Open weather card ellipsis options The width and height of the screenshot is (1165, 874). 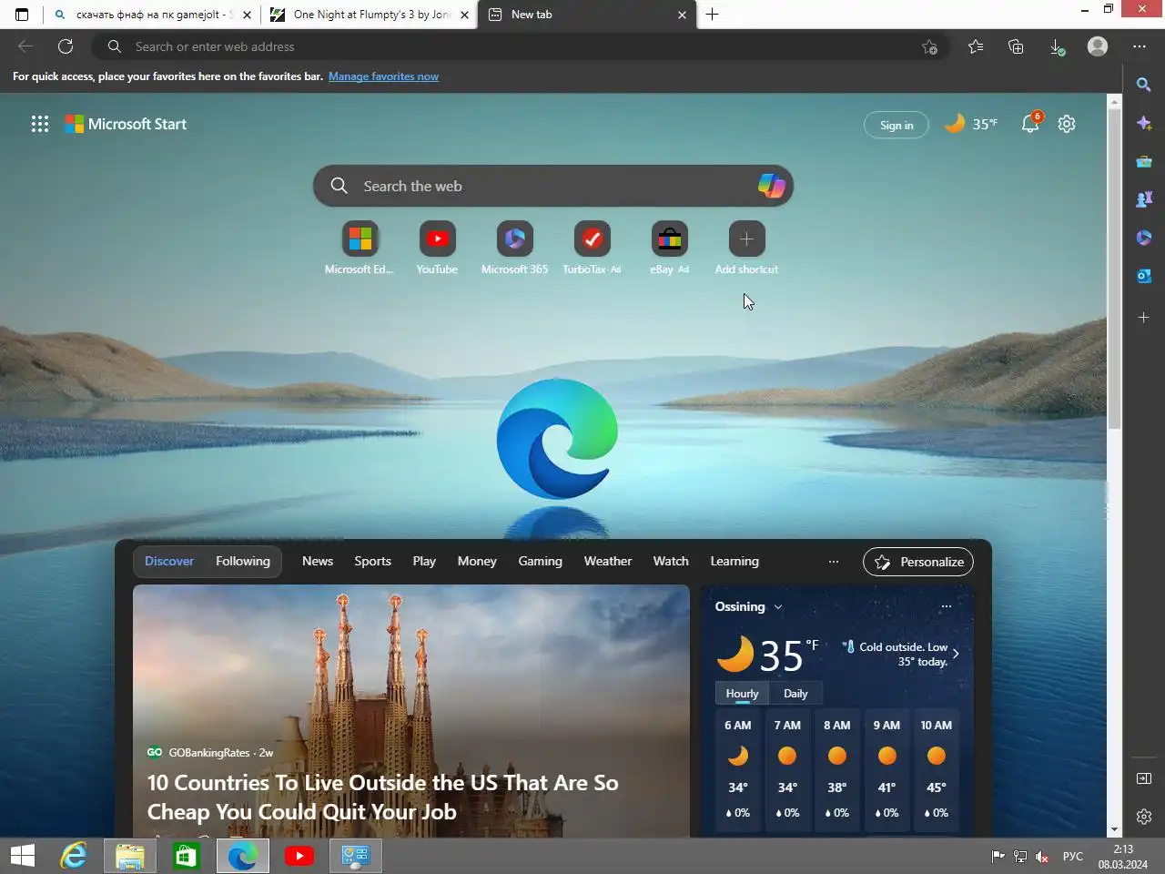coord(946,606)
